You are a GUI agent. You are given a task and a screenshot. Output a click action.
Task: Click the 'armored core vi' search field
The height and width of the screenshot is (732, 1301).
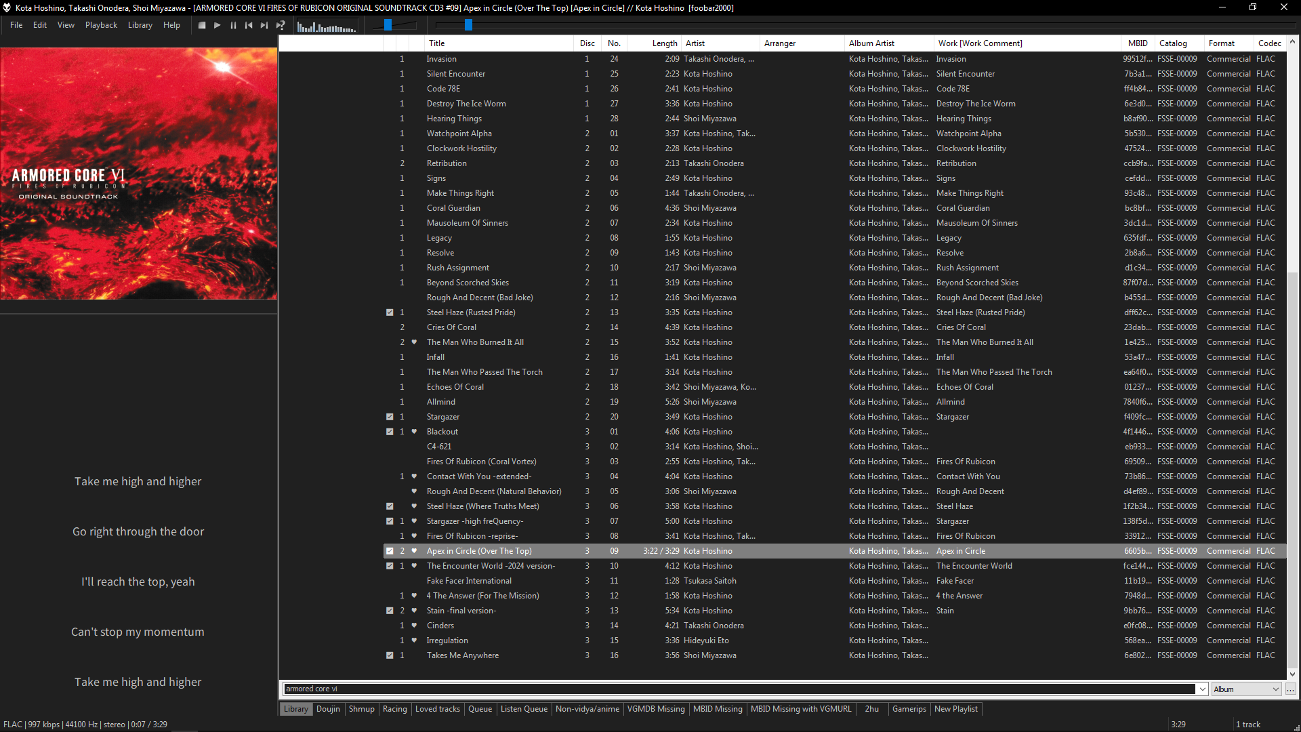click(x=739, y=689)
